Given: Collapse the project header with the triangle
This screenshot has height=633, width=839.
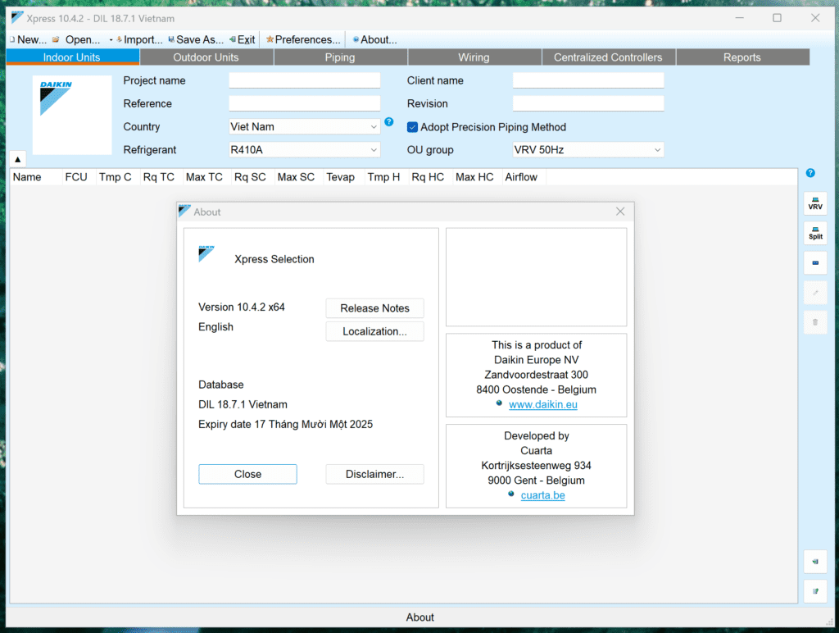Looking at the screenshot, I should [18, 159].
